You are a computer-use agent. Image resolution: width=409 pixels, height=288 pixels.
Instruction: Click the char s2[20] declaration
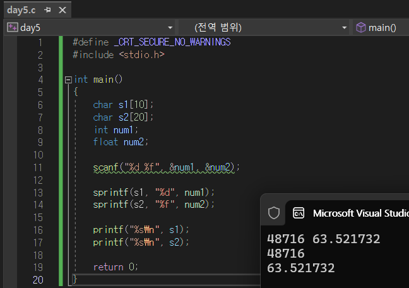tap(123, 117)
